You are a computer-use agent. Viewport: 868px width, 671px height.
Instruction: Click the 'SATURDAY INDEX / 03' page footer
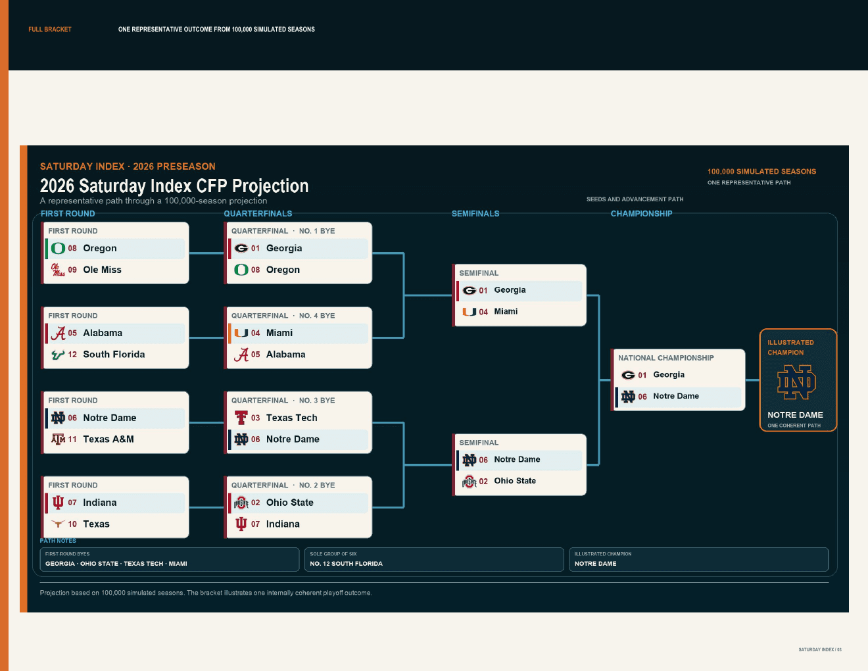point(820,650)
